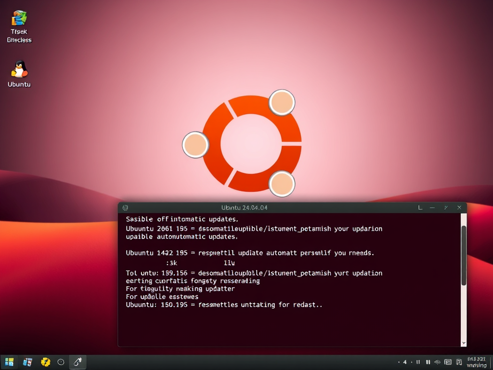Click the L-shaped button in terminal title bar
493x370 pixels.
[x=420, y=208]
